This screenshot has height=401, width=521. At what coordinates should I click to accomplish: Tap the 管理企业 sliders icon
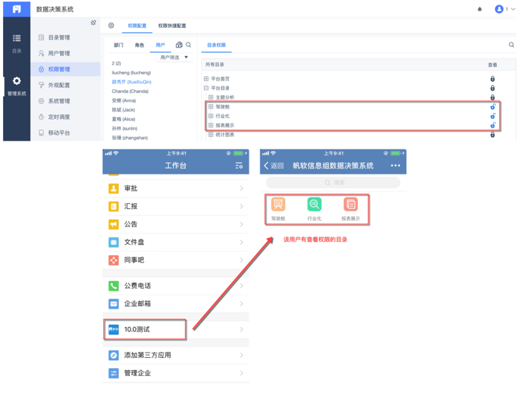[x=114, y=373]
